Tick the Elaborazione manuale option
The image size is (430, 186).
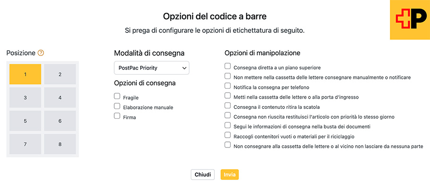point(117,106)
